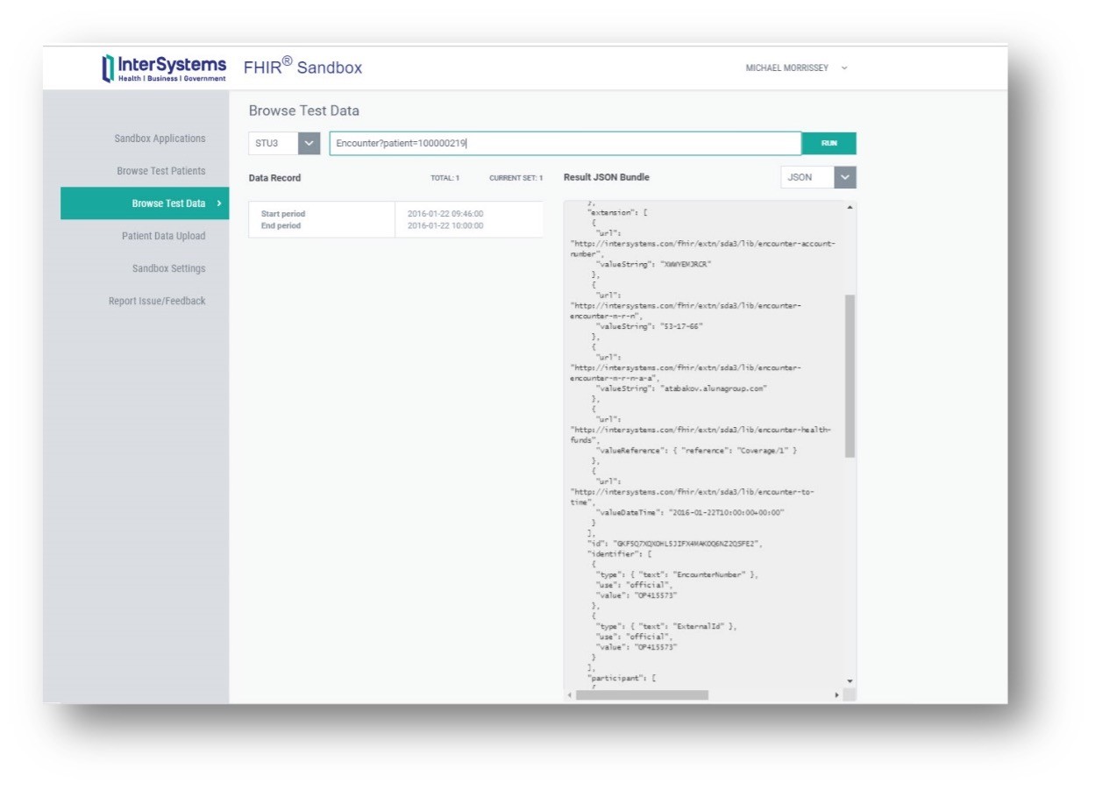Click the scroll left arrow in JSON panel

[570, 695]
